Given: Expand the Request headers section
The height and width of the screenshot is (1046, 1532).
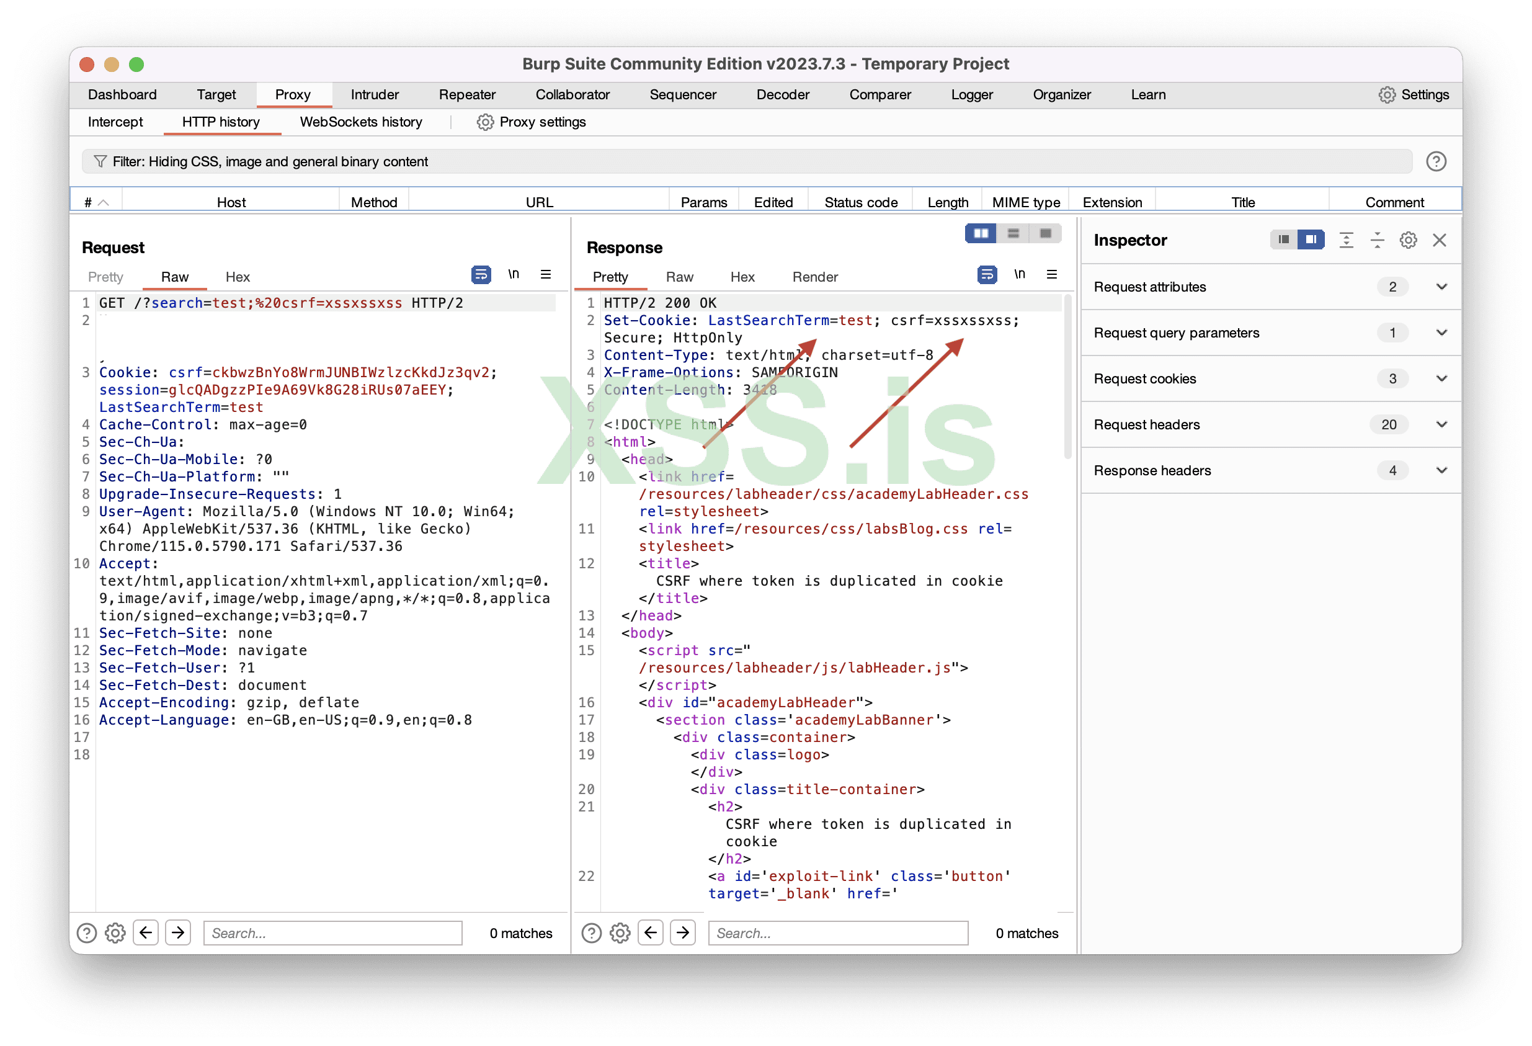Looking at the screenshot, I should pyautogui.click(x=1441, y=425).
